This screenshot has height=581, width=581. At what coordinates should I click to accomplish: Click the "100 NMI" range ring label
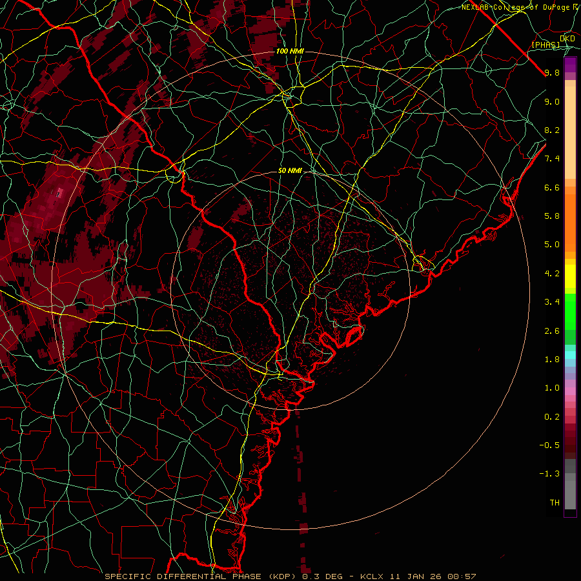point(290,51)
